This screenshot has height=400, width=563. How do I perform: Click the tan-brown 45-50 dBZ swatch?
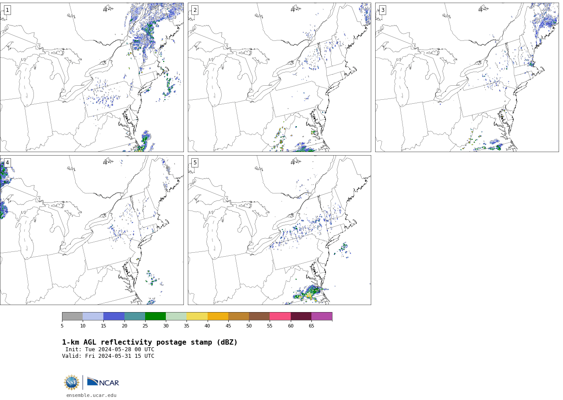[238, 316]
